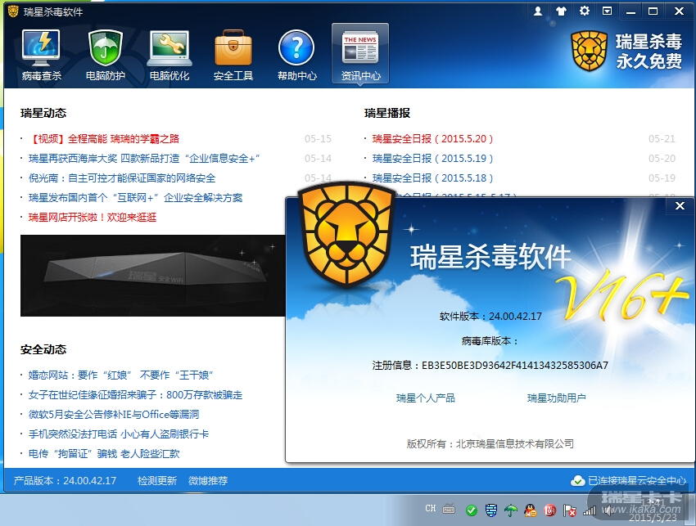Image resolution: width=696 pixels, height=526 pixels.
Task: Click 瑞星功勋用户 link in About dialog
Action: click(x=556, y=398)
